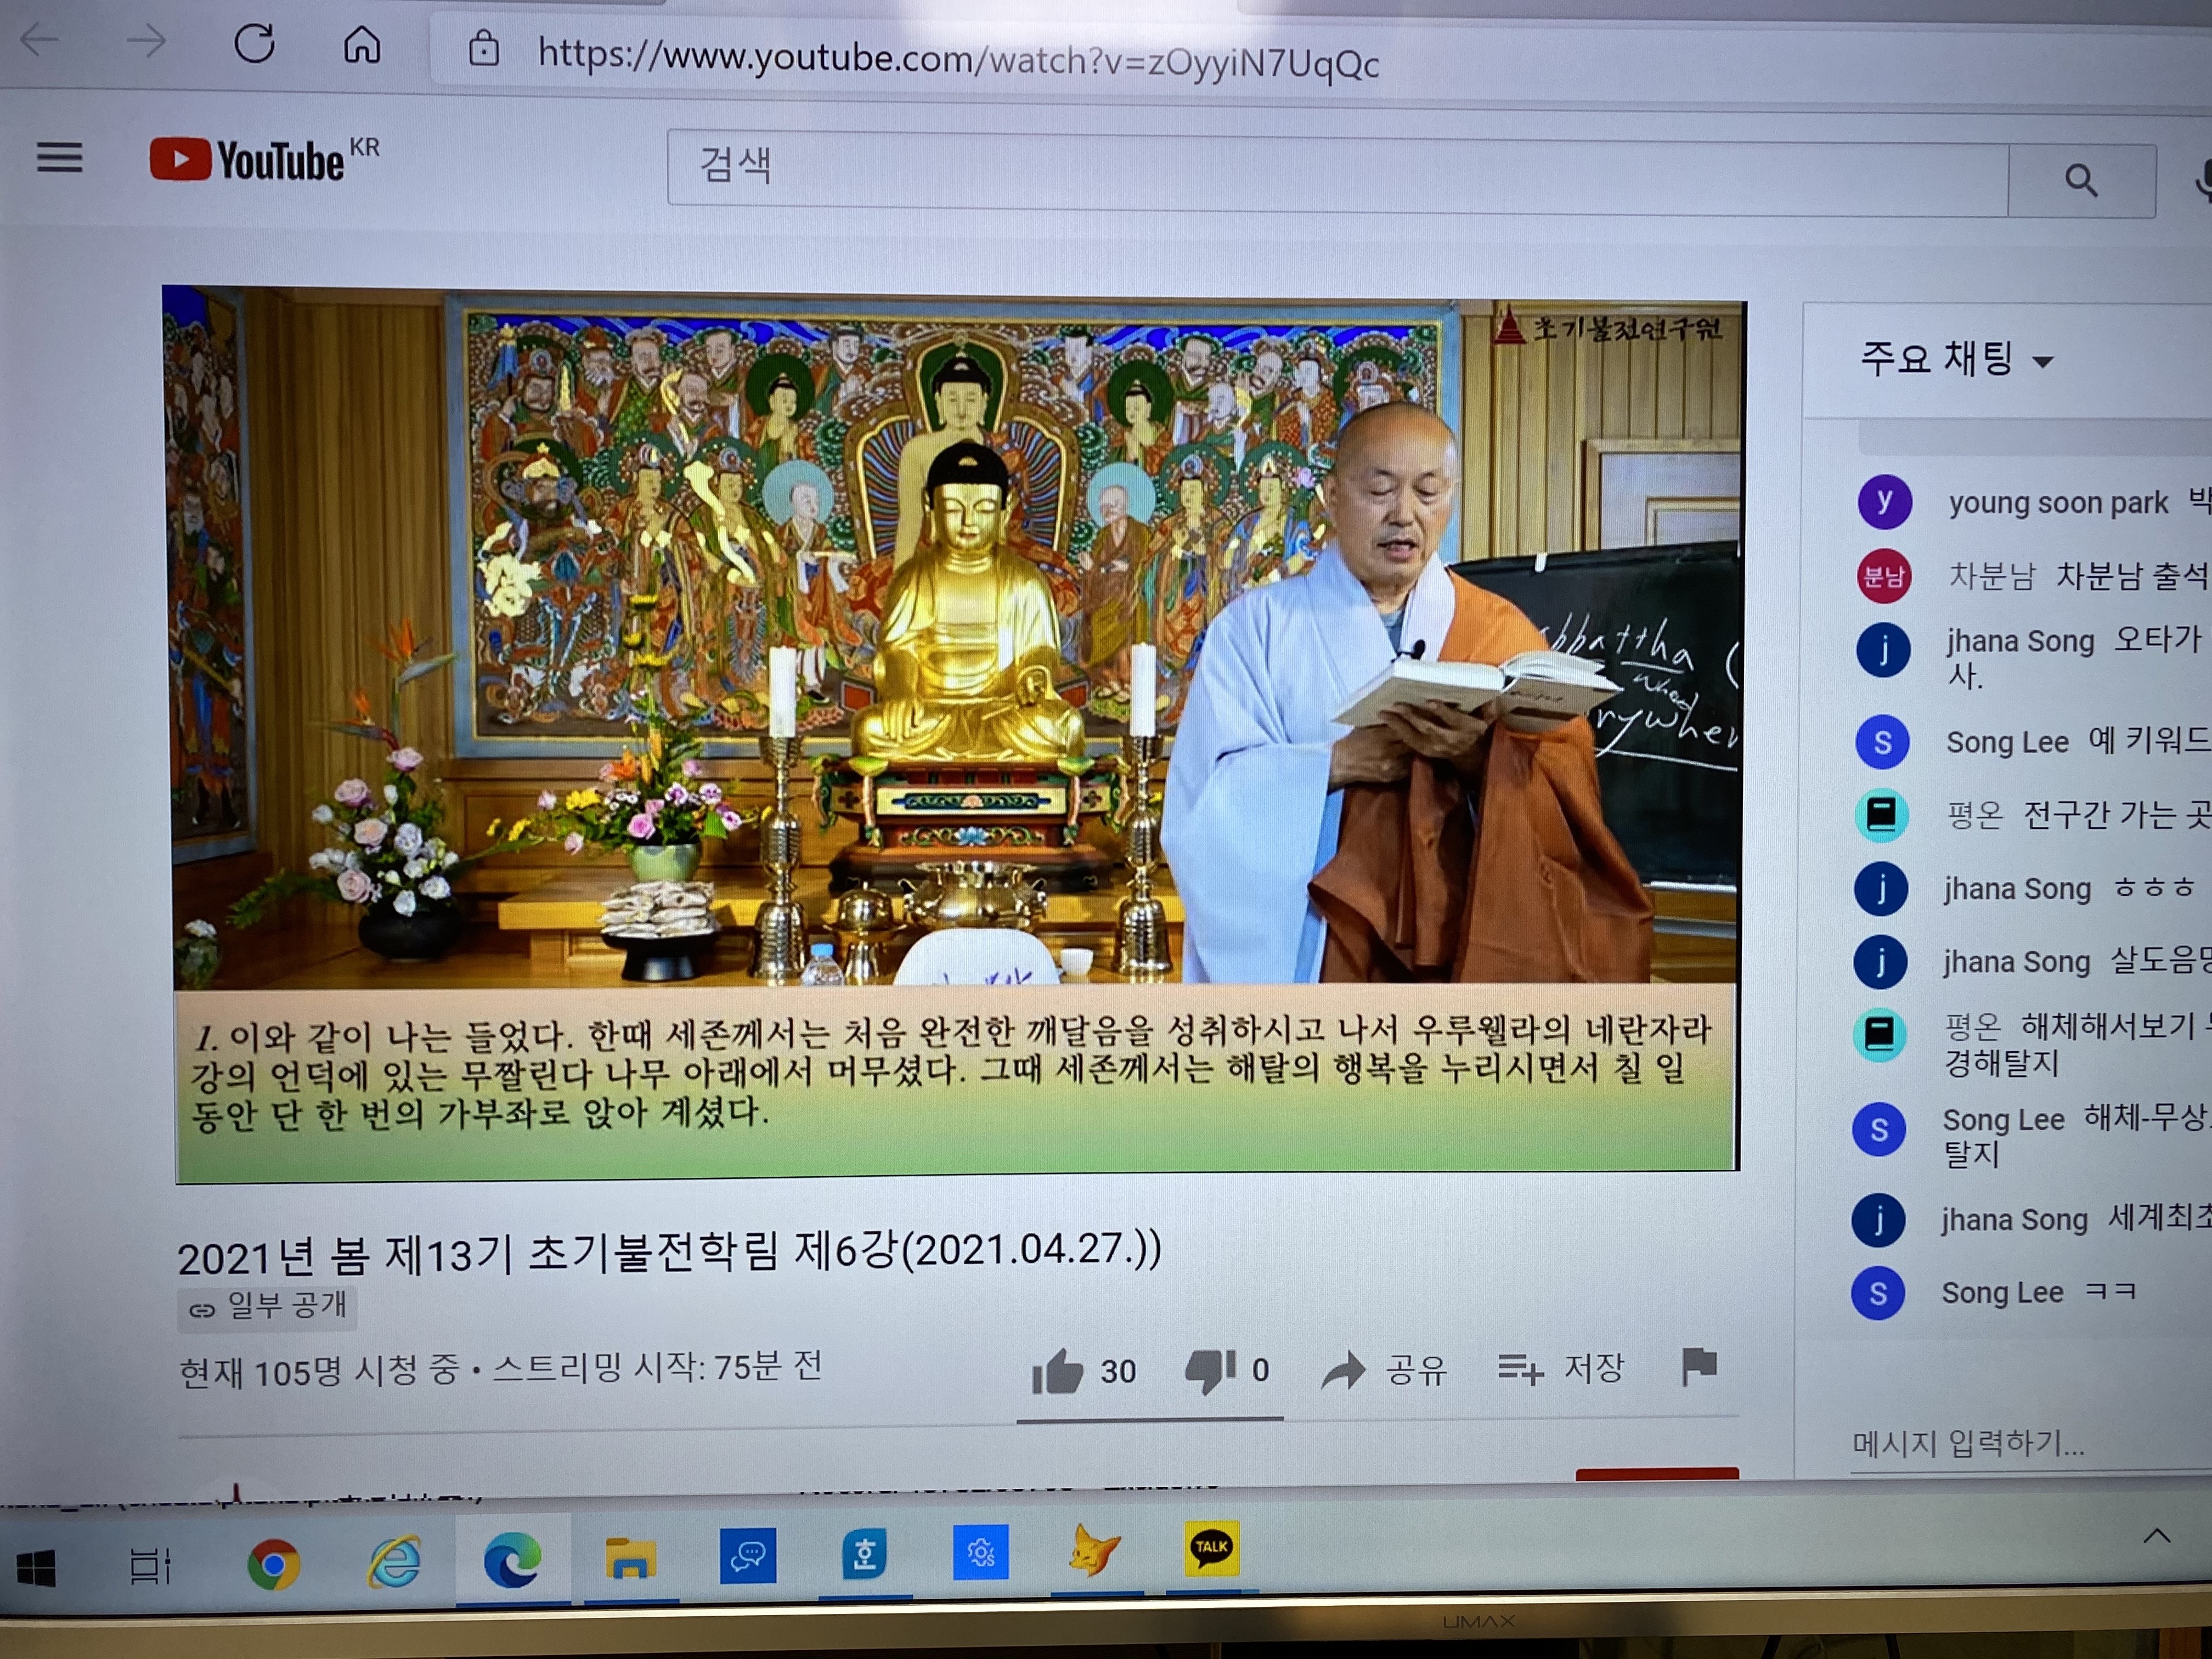Click the browser back arrow

pos(40,41)
